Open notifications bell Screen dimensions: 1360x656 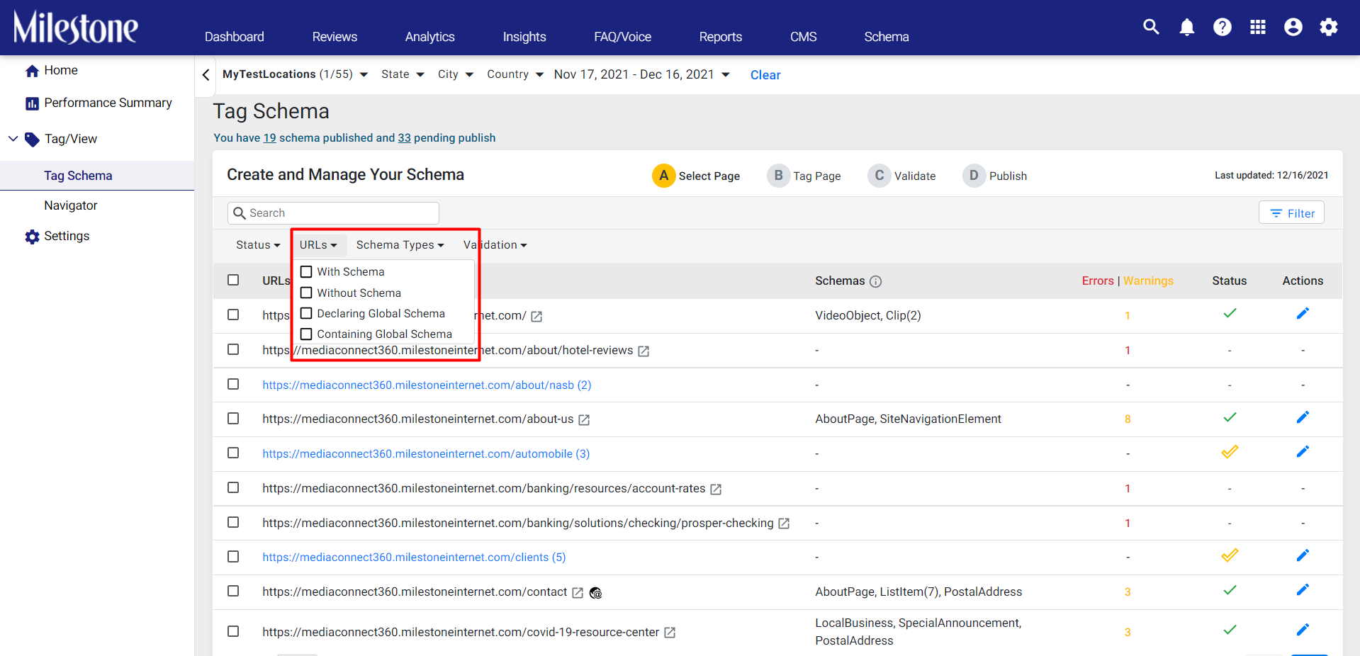(1186, 27)
